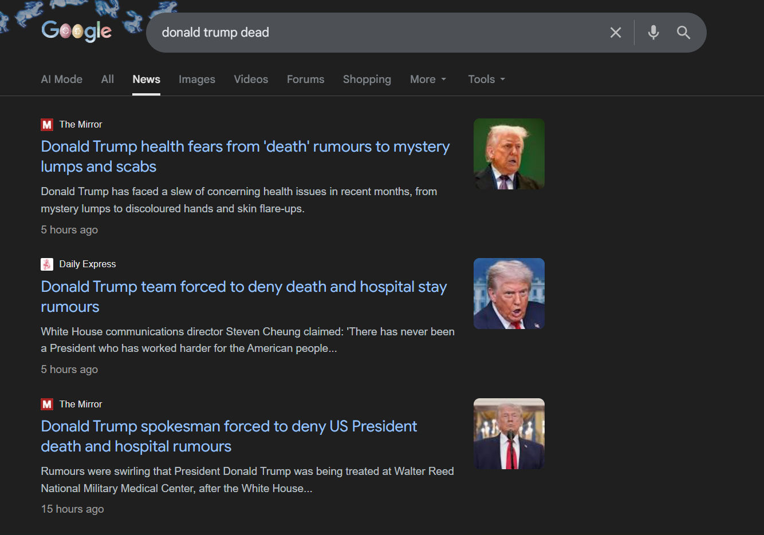Select the Shopping tab

click(367, 80)
